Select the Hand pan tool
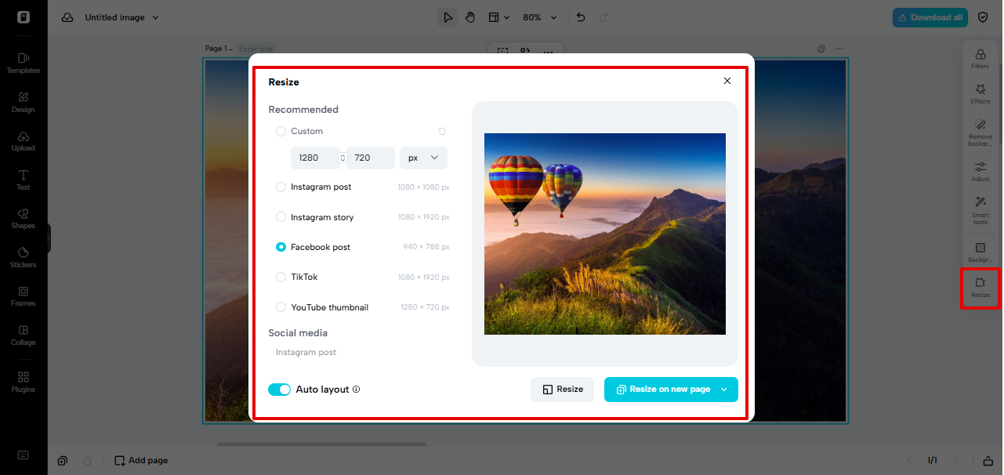 pos(469,16)
